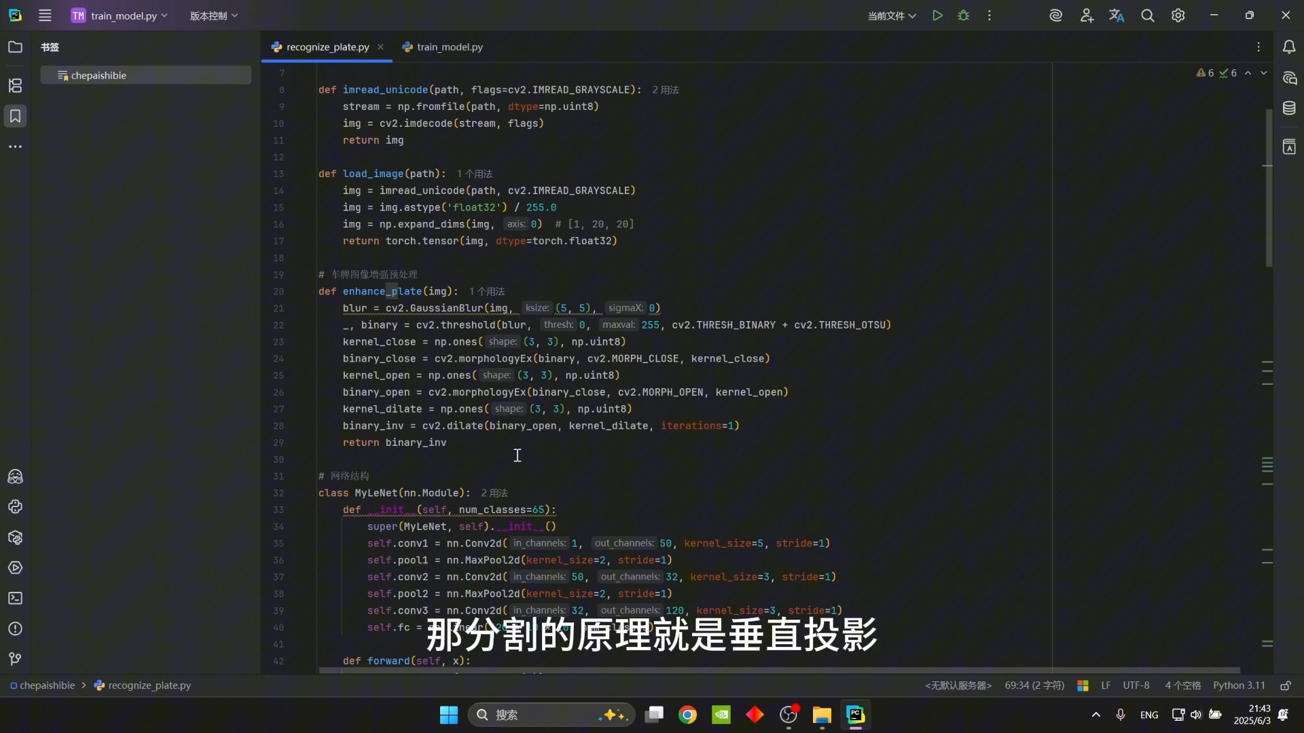Open the Terminal tool window
This screenshot has width=1304, height=733.
coord(15,598)
